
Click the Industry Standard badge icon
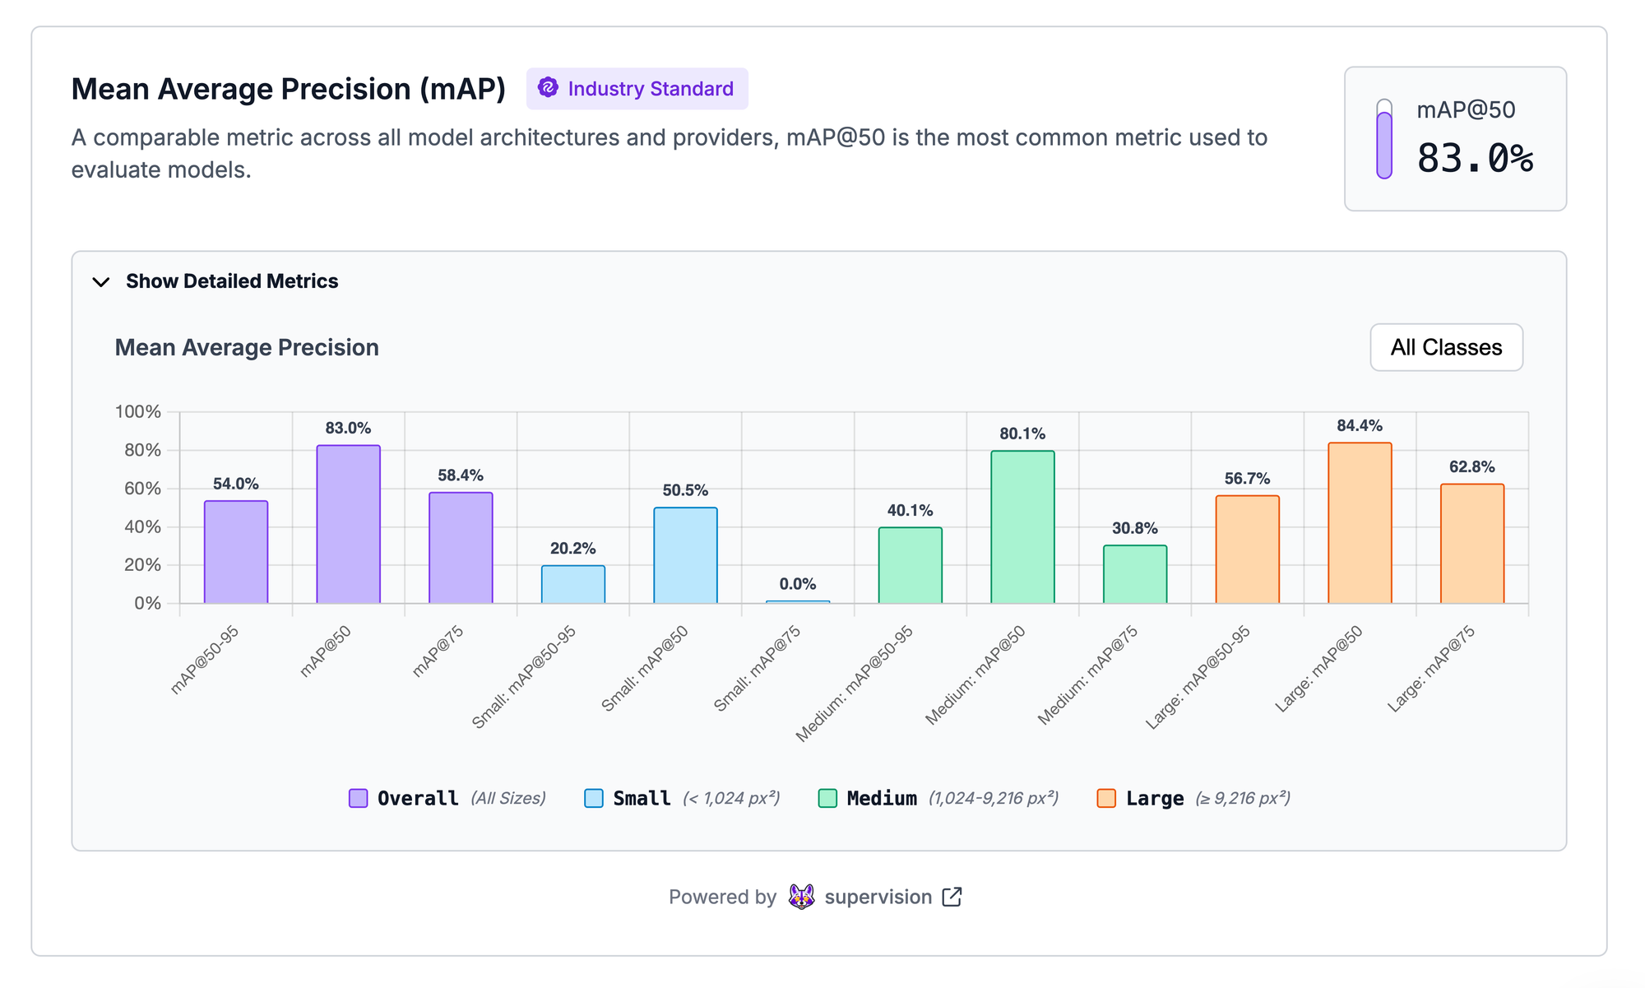(548, 88)
